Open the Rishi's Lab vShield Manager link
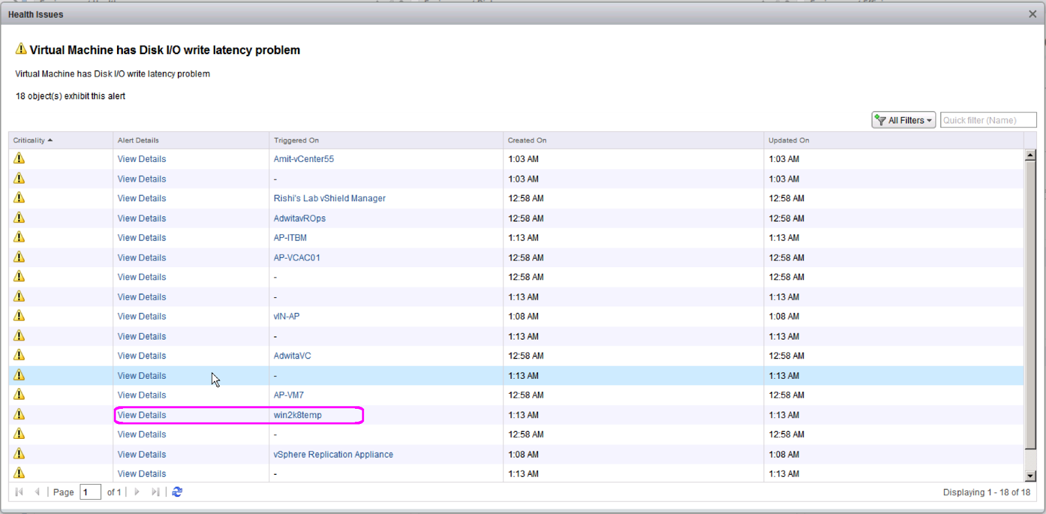1046x514 pixels. tap(329, 199)
